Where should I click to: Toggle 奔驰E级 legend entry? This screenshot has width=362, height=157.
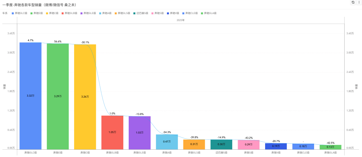(x=37, y=13)
